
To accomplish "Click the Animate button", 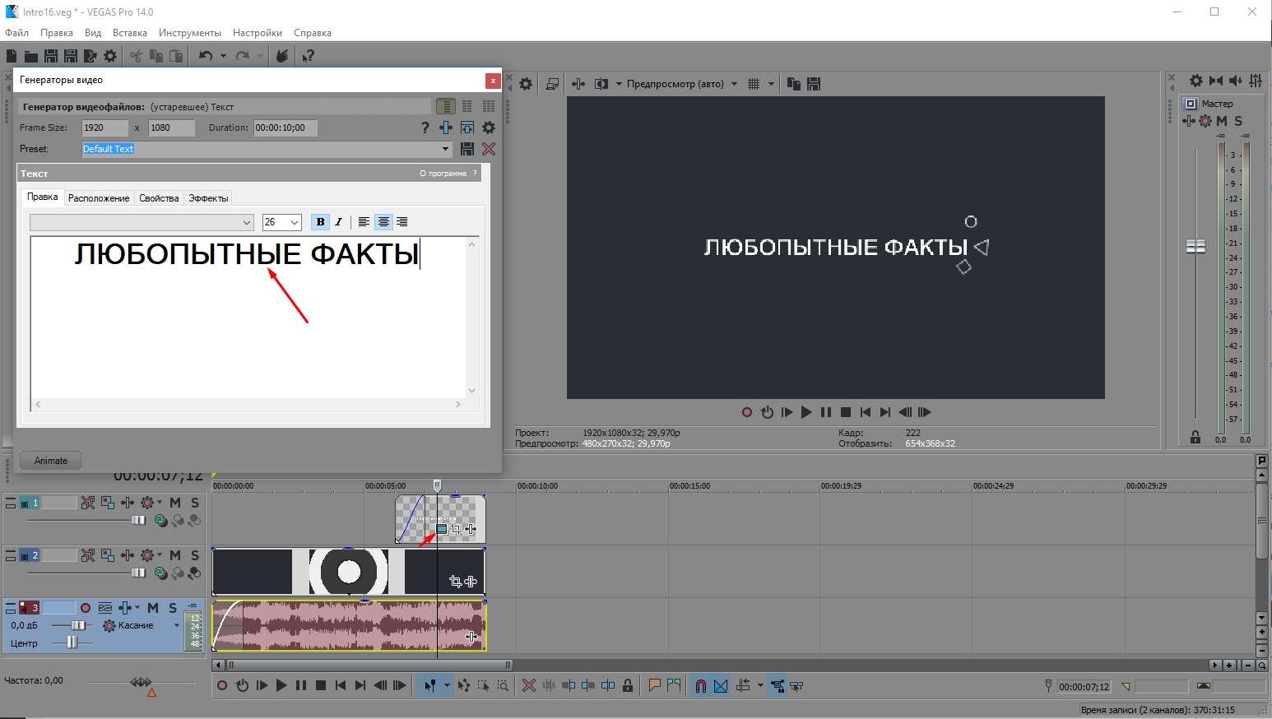I will [x=51, y=461].
